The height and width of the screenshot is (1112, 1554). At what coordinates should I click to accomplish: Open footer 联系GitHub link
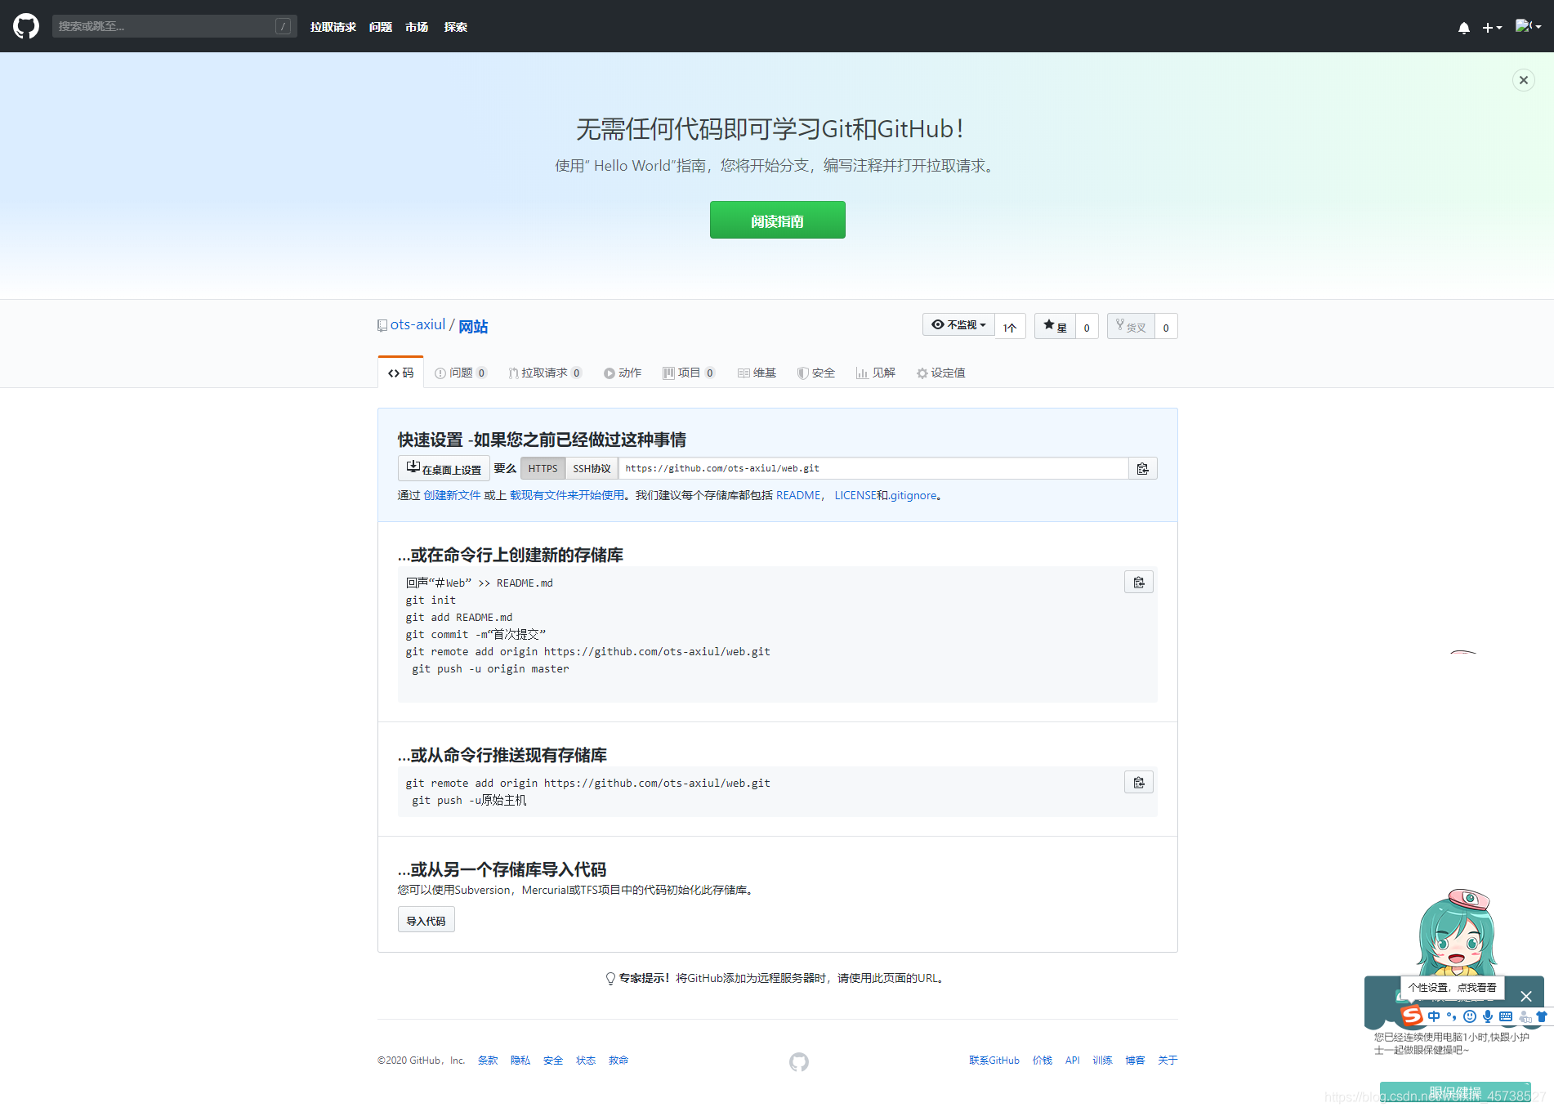click(x=994, y=1061)
